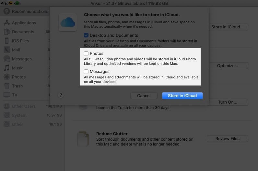Click the Other 16.1 GB size value
The image size is (258, 171).
pyautogui.click(x=55, y=124)
